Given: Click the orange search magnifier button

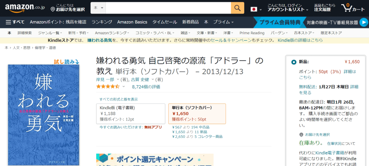Looking at the screenshot, I should click(237, 8).
